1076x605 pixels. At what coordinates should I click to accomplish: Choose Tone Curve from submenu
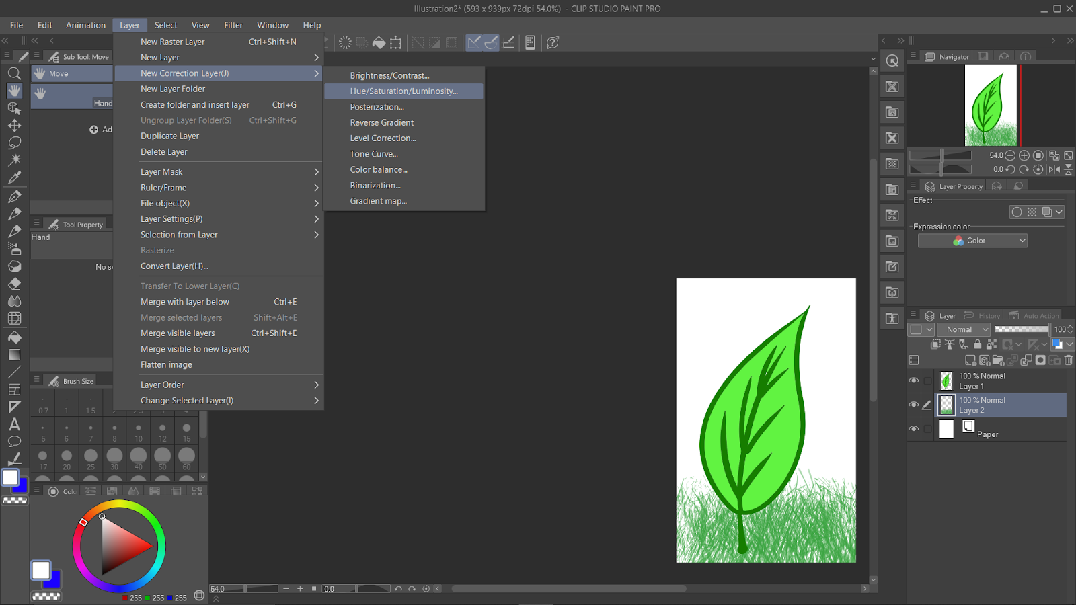[x=403, y=154]
